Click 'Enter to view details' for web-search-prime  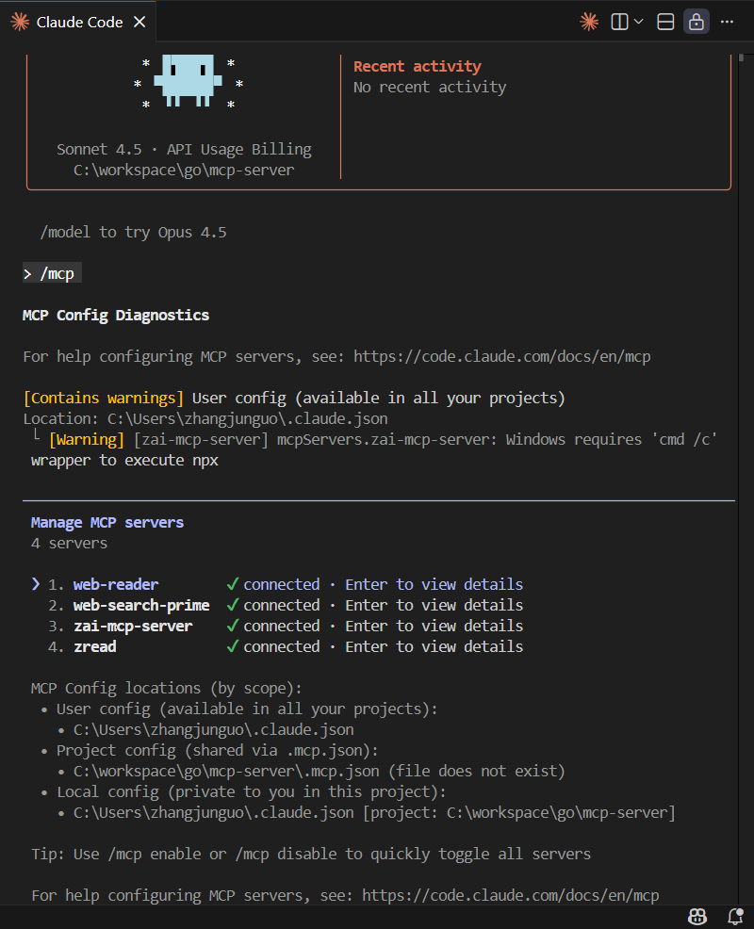tap(434, 605)
